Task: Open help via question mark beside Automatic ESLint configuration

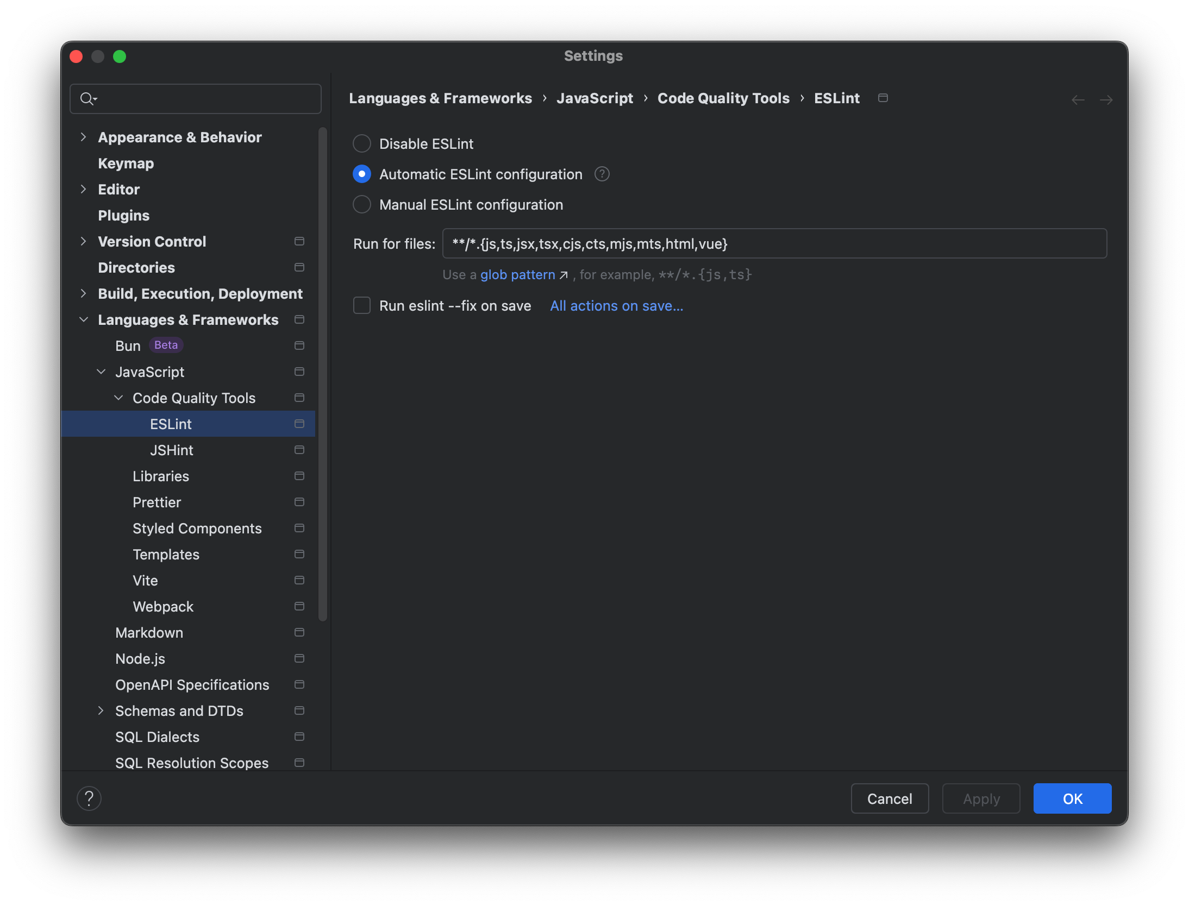Action: click(602, 174)
